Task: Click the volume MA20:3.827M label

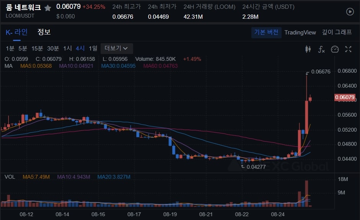Action: [114, 177]
